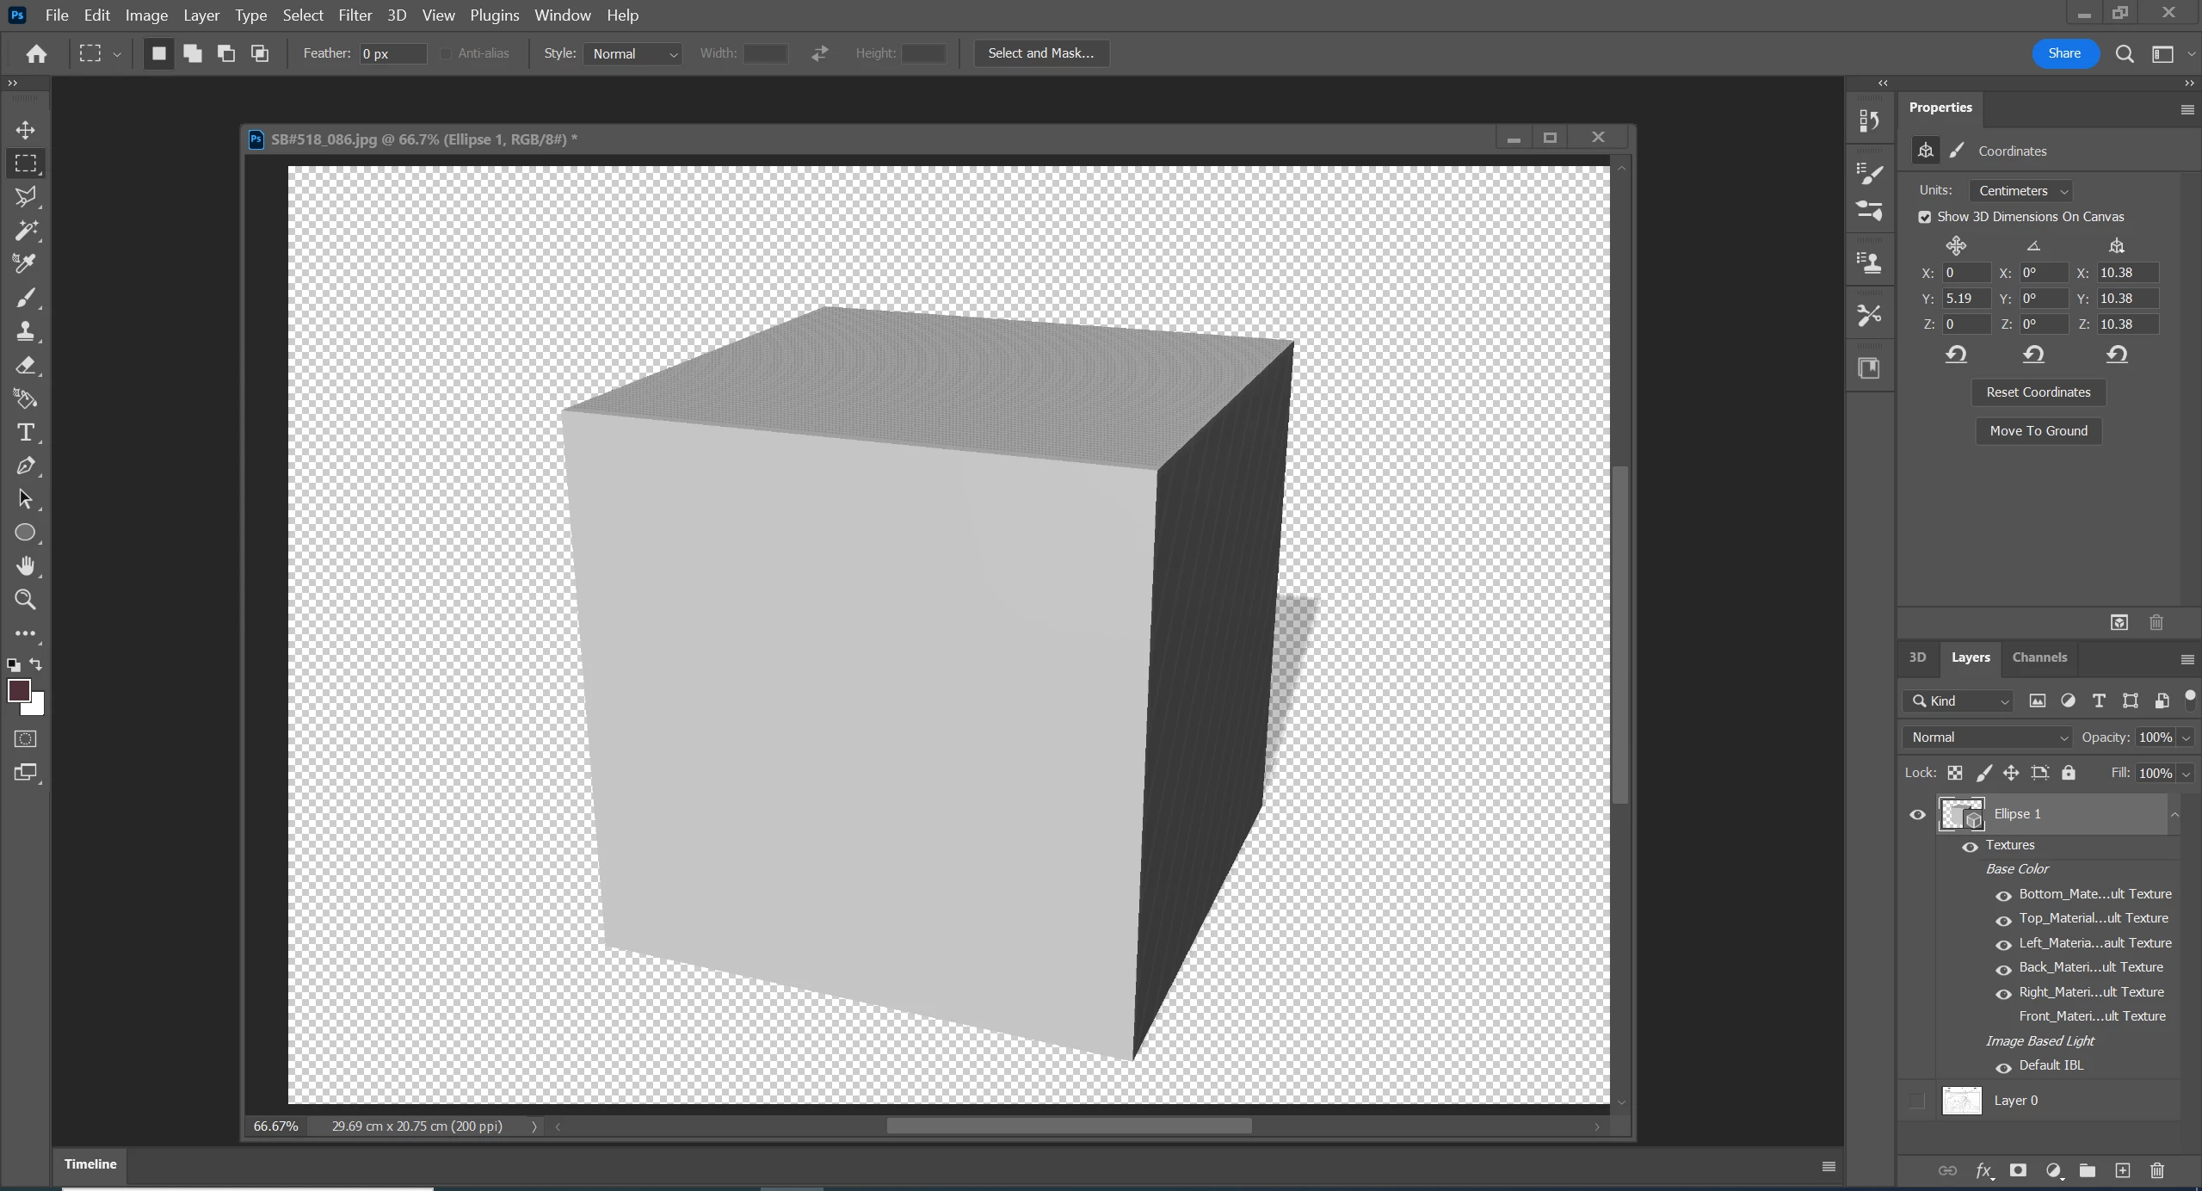Select the Clone Stamp tool

[x=25, y=331]
